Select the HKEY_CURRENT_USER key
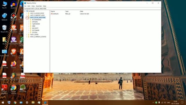Image resolution: width=186 pixels, height=105 pixels. [37, 15]
